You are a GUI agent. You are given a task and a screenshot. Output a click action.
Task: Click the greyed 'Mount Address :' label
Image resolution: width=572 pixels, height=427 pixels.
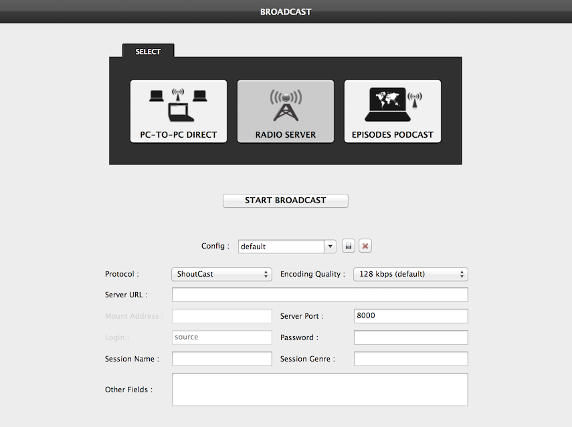(134, 316)
